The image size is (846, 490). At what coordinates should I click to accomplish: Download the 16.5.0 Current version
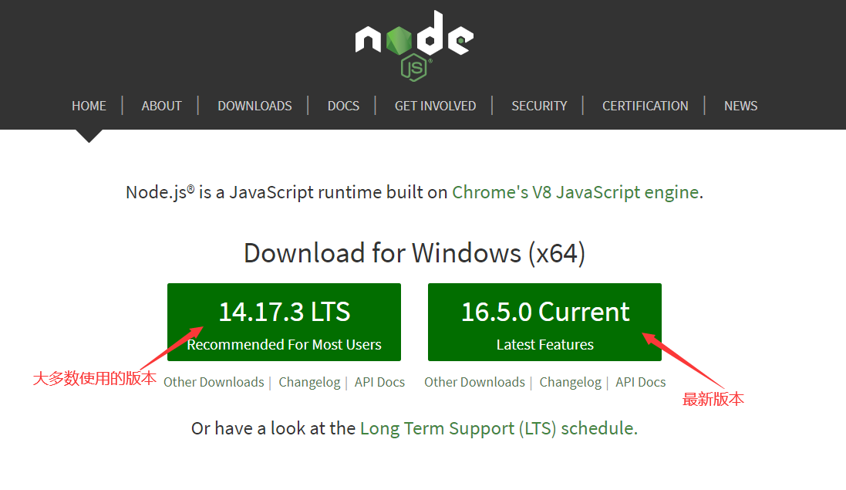tap(544, 323)
